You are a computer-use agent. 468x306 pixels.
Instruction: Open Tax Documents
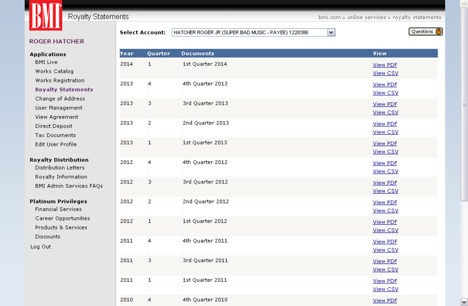click(55, 135)
